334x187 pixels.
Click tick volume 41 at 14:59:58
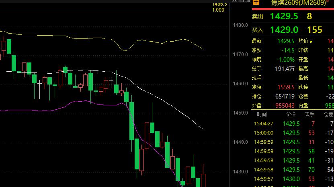tap(311, 161)
